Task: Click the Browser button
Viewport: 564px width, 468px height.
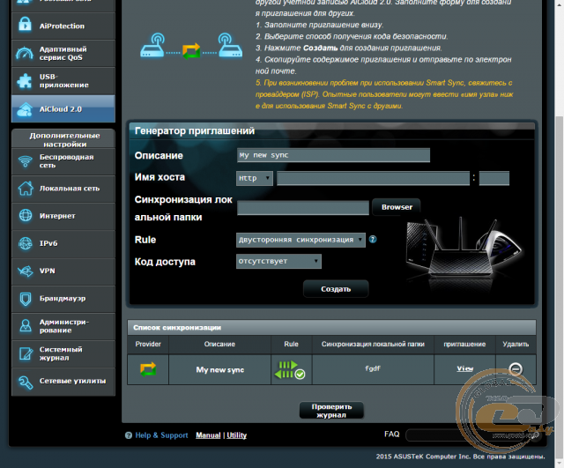Action: pyautogui.click(x=397, y=207)
